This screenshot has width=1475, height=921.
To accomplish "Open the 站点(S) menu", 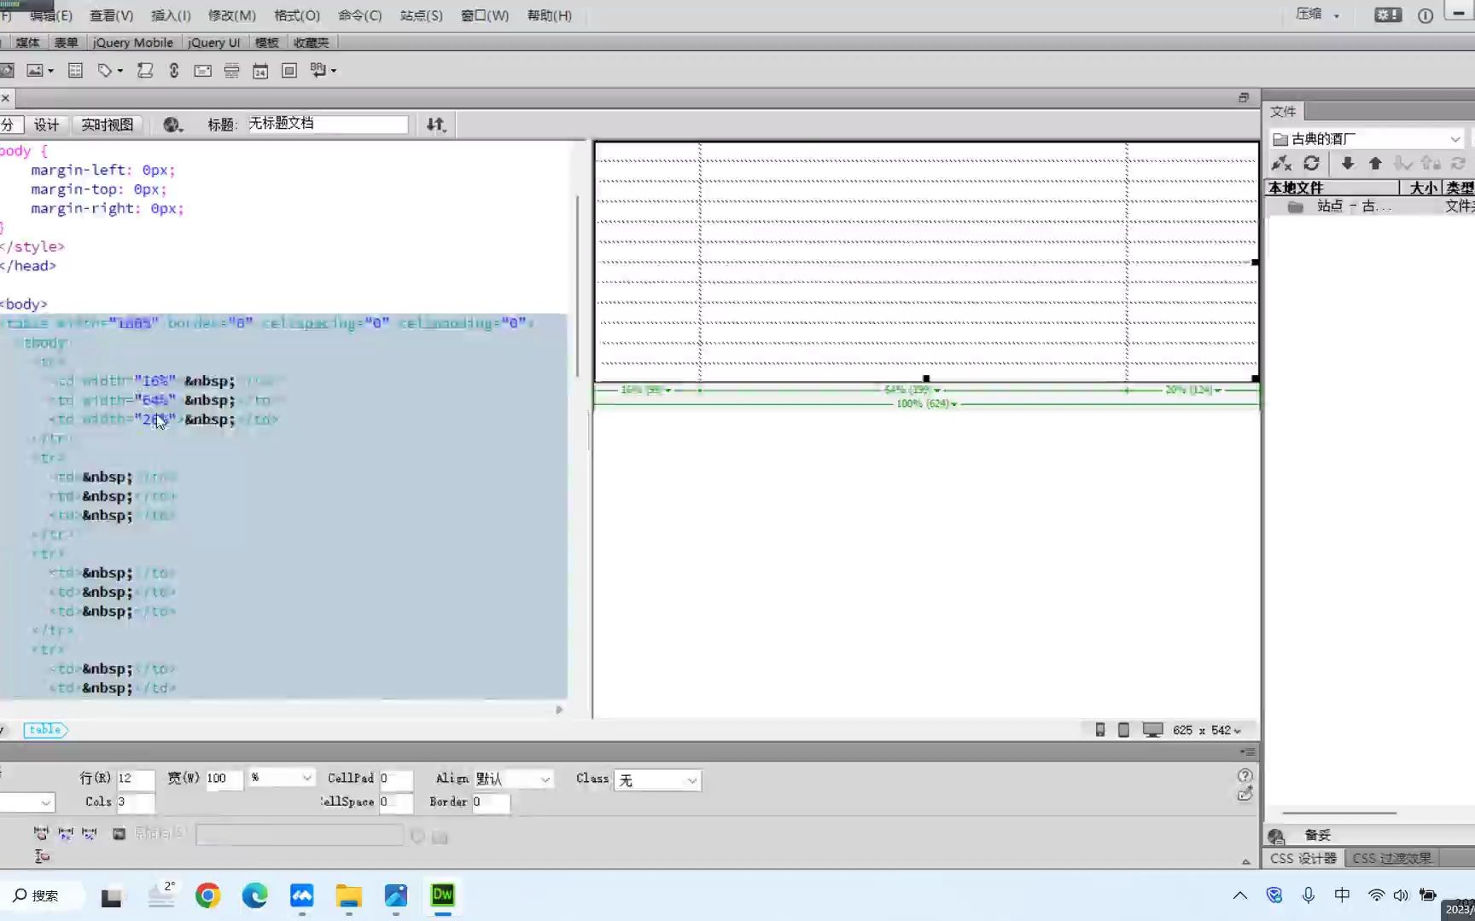I will point(422,15).
